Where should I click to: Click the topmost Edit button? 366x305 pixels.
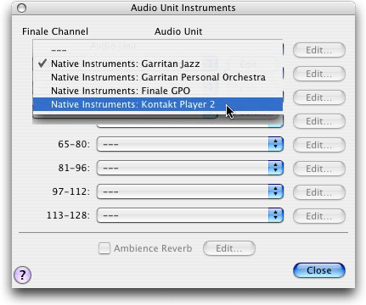319,50
